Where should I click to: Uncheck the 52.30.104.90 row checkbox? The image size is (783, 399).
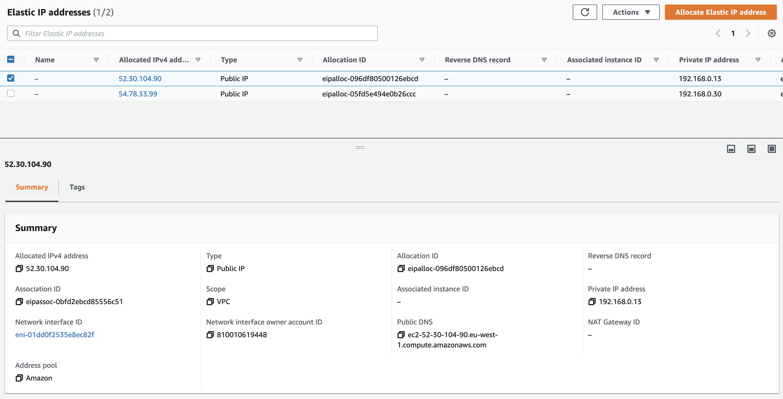(11, 78)
